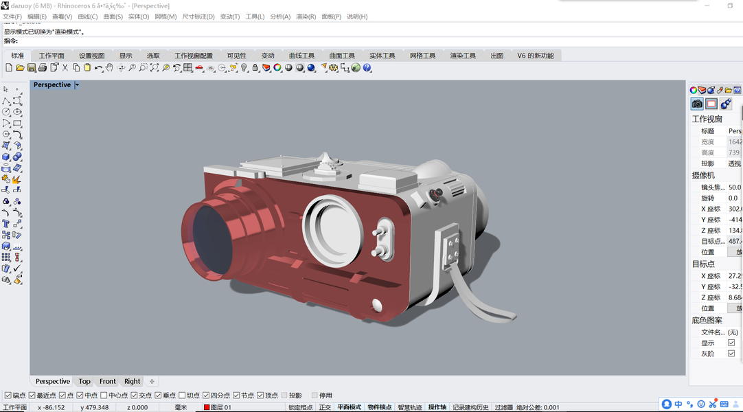Select the Text object tool (T icon)

tap(6, 224)
